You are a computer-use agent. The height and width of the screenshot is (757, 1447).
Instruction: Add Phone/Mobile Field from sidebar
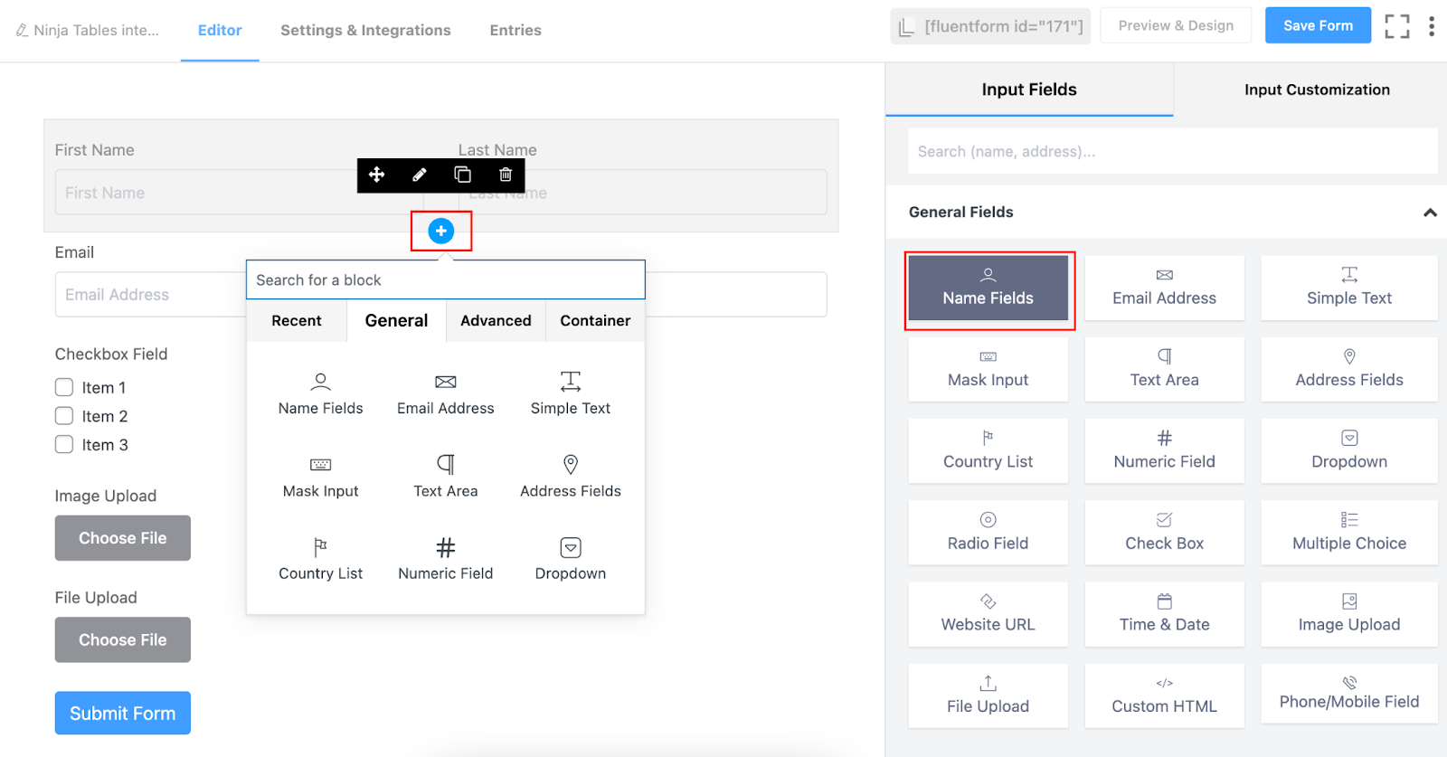[1348, 695]
